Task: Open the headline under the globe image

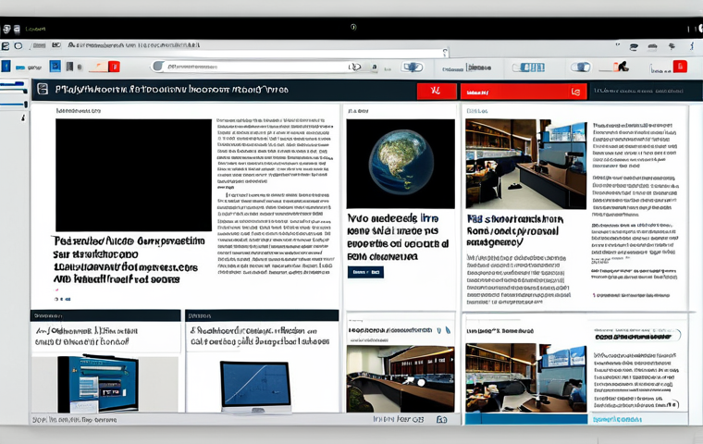Action: click(x=398, y=237)
